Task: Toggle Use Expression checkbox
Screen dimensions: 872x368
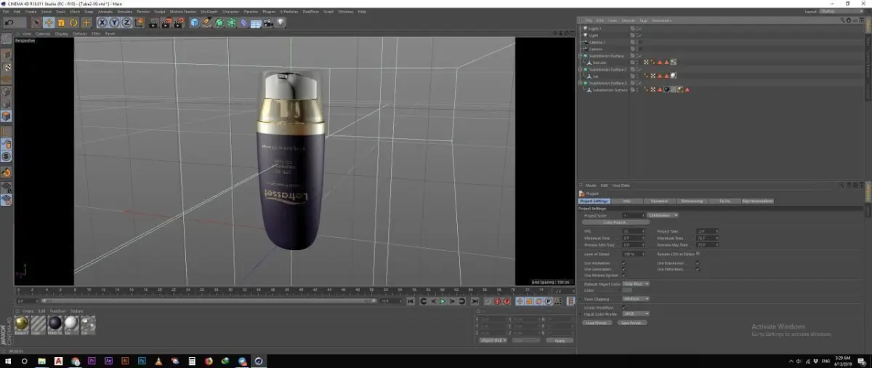Action: pyautogui.click(x=698, y=263)
